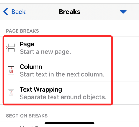Go back using the Back label
This screenshot has height=127, width=139.
[18, 12]
